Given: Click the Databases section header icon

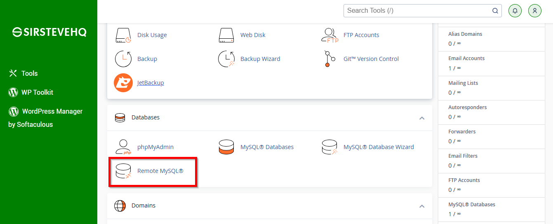Looking at the screenshot, I should pos(120,118).
